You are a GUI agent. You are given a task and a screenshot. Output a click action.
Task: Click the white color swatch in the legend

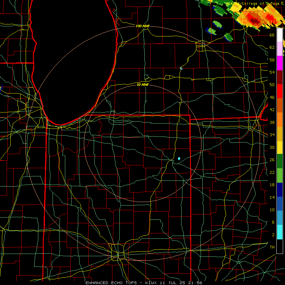click(280, 35)
